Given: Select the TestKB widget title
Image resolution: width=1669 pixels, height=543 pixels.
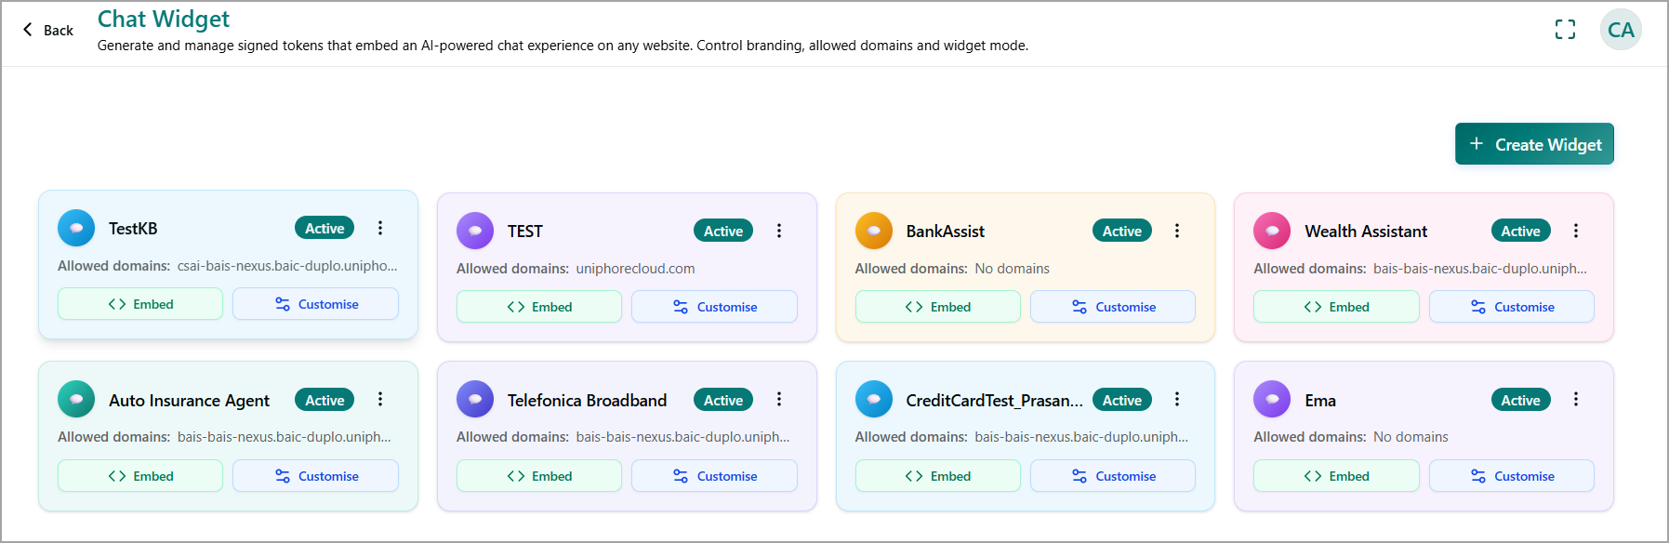Looking at the screenshot, I should 133,229.
